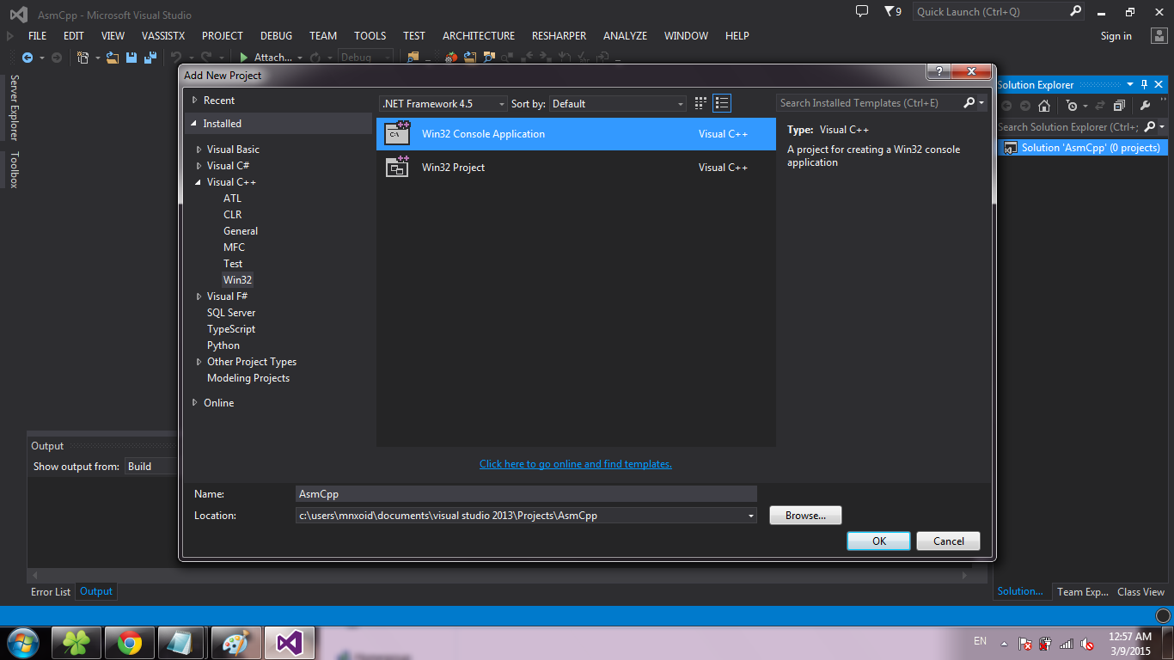Click the Win32 Console Application template icon
Screen dimensions: 1174x660
397,133
